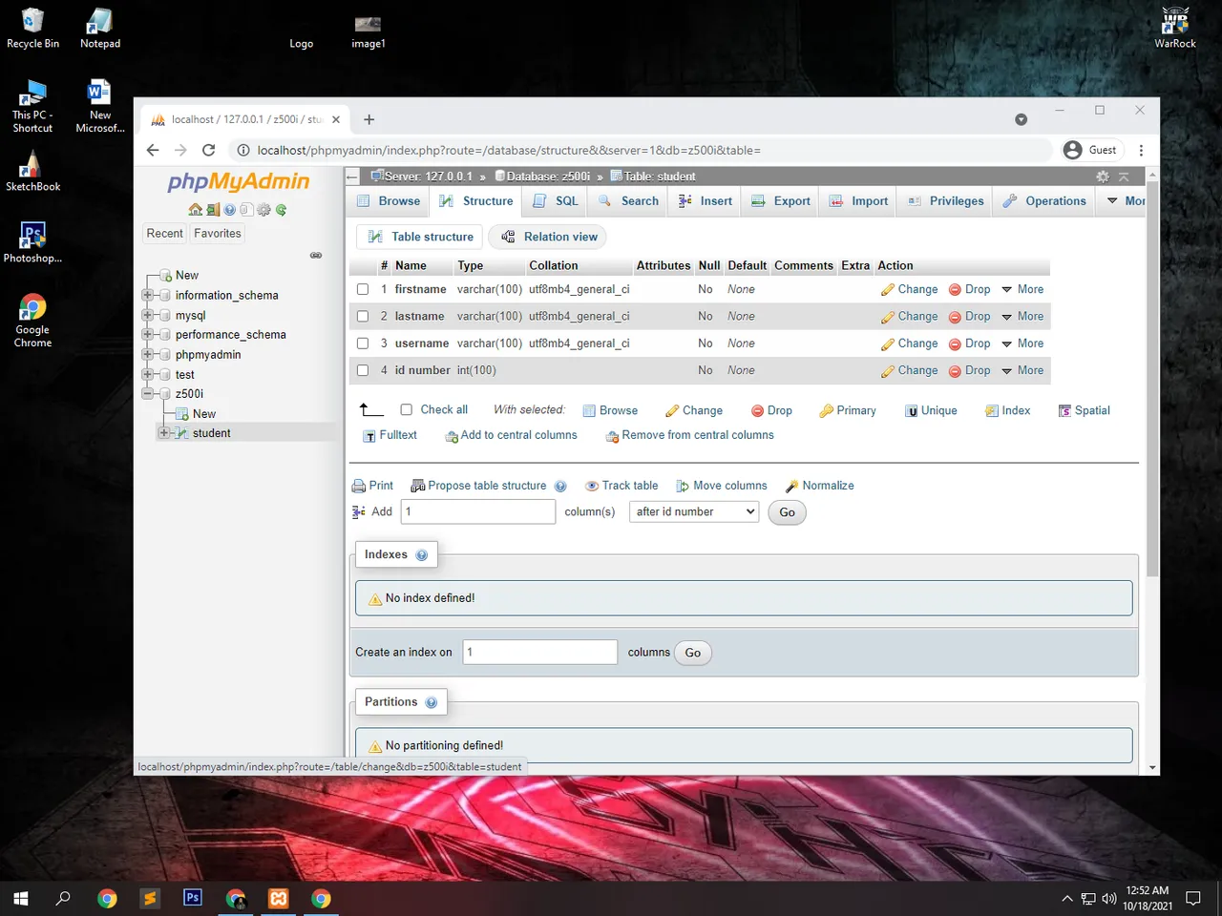
Task: Tick the firstname row checkbox
Action: [363, 289]
